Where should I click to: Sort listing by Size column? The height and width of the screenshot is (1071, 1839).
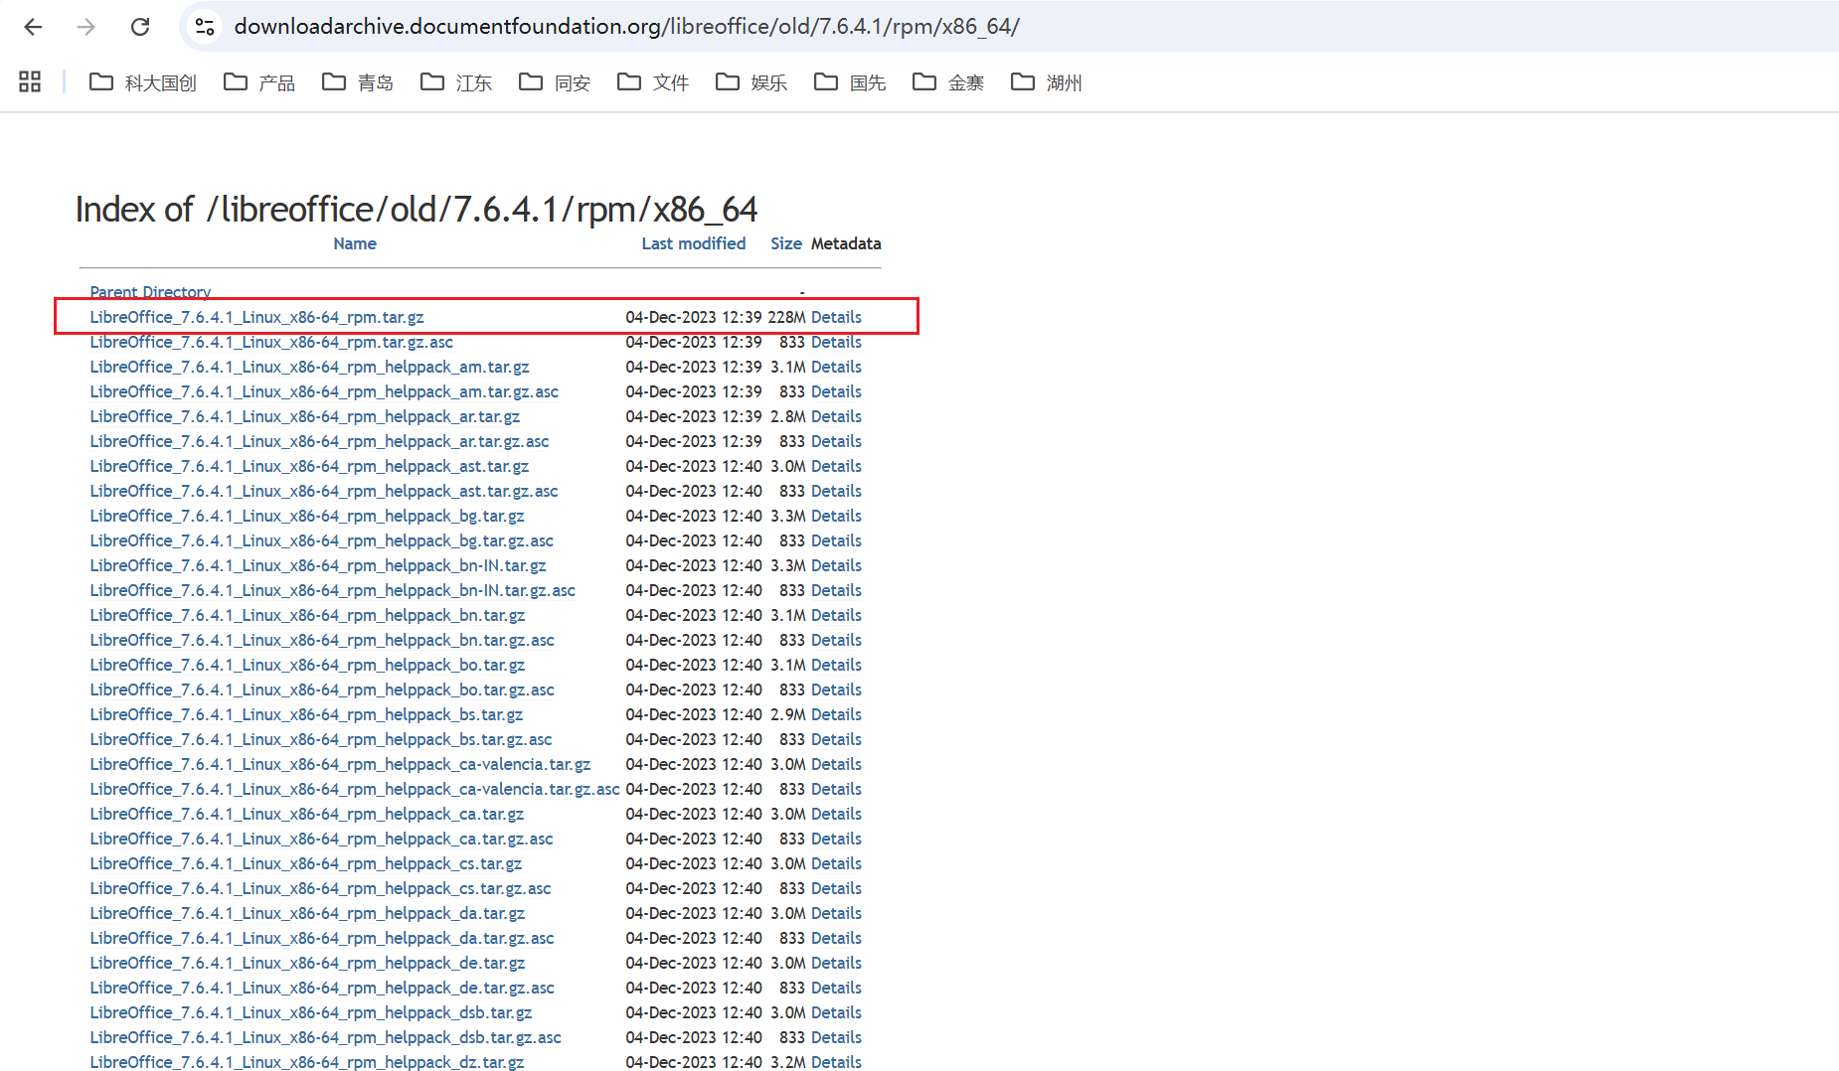pyautogui.click(x=786, y=243)
